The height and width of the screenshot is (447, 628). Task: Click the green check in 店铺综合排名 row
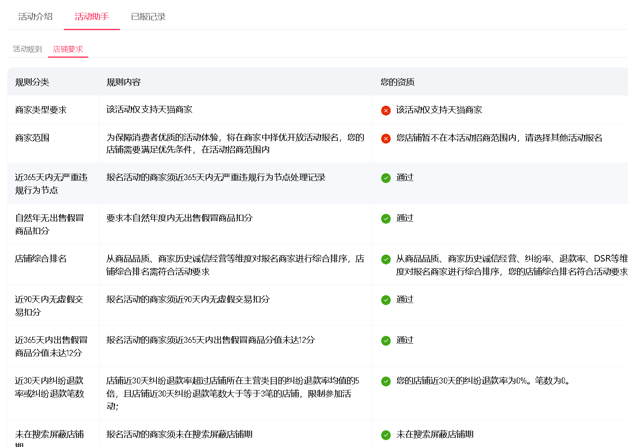(386, 259)
